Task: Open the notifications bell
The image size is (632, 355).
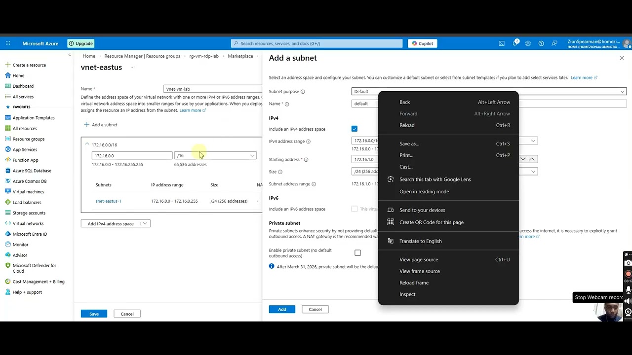Action: 515,43
